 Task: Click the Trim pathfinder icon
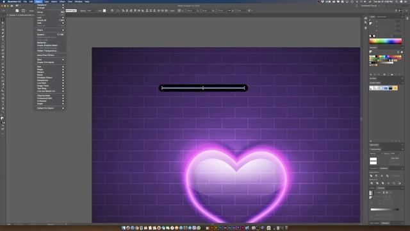coord(377,183)
